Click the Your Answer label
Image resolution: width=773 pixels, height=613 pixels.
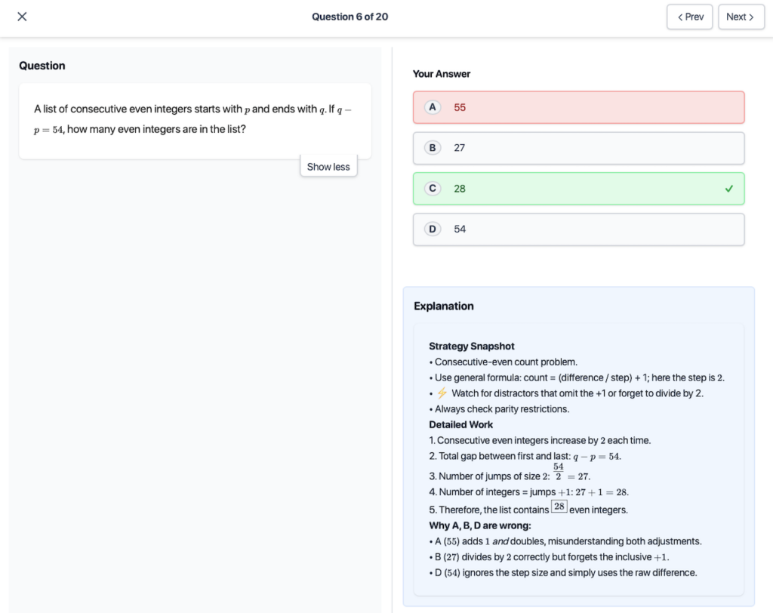pos(441,74)
